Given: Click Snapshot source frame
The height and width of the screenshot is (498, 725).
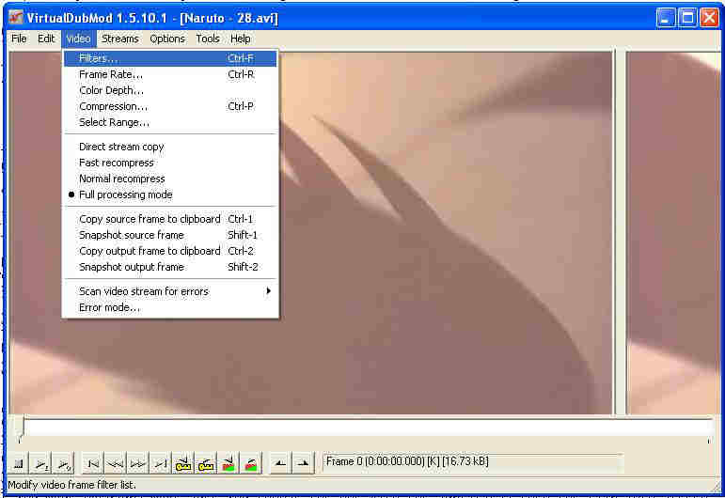Looking at the screenshot, I should point(170,235).
